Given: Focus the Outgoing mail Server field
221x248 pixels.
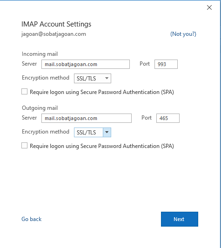Looking at the screenshot, I should pyautogui.click(x=87, y=118).
